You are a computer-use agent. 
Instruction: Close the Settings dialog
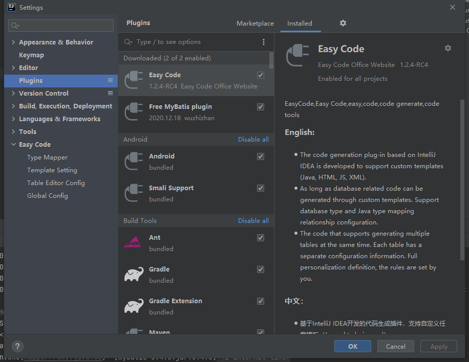[x=453, y=7]
